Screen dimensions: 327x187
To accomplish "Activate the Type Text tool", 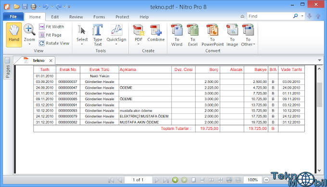I will point(98,35).
